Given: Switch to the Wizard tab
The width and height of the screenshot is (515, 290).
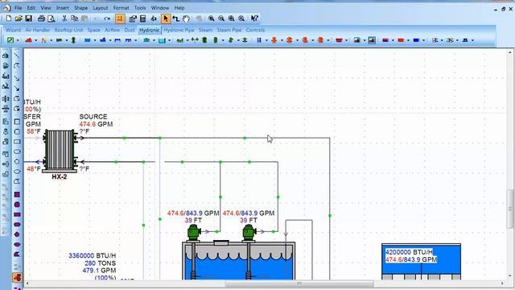Looking at the screenshot, I should pyautogui.click(x=13, y=30).
